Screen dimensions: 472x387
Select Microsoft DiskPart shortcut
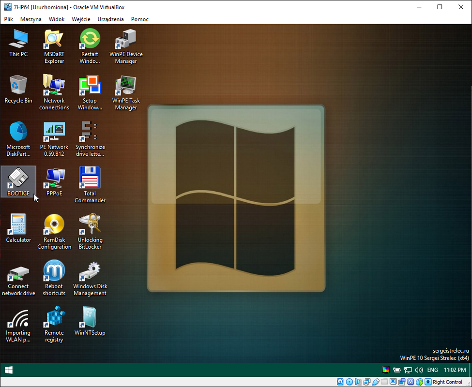(x=18, y=139)
